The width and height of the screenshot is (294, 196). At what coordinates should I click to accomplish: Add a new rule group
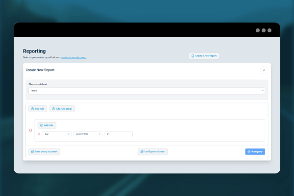[62, 108]
